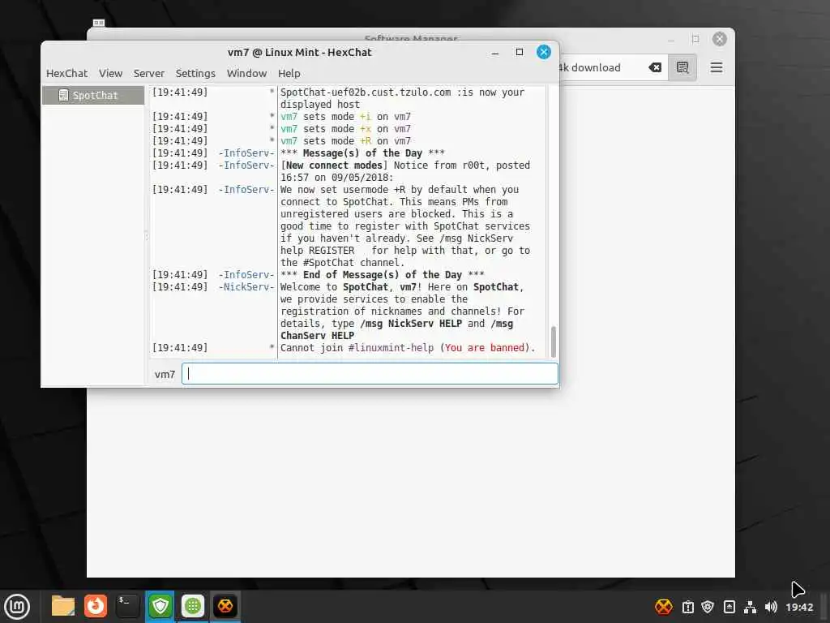This screenshot has height=623, width=830.
Task: Switch to the shield app in taskbar
Action: tap(160, 606)
